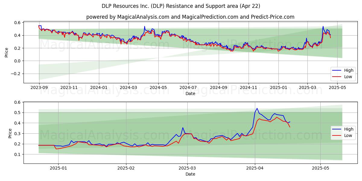The image size is (362, 181).
Task: Click the '−0.2' price tick on top chart
Action: pyautogui.click(x=15, y=74)
